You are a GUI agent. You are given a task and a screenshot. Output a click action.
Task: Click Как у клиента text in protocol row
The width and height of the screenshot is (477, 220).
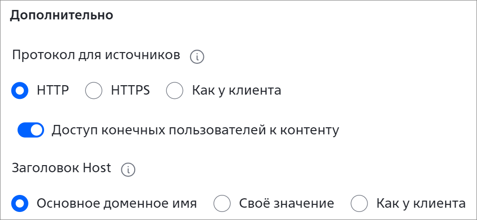pyautogui.click(x=237, y=90)
